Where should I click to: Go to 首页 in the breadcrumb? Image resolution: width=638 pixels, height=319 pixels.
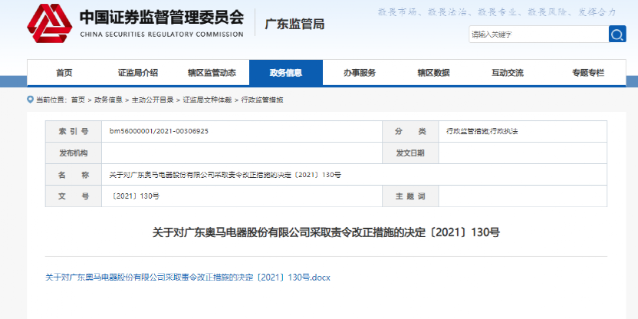(78, 100)
